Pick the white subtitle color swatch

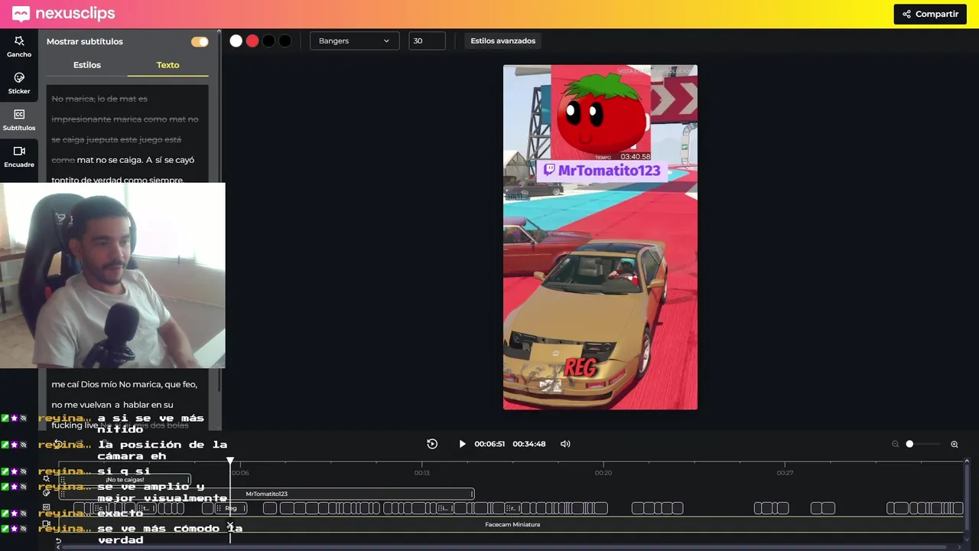tap(236, 41)
